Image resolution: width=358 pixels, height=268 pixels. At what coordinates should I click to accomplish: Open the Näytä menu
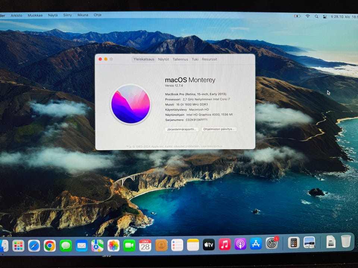(x=53, y=15)
